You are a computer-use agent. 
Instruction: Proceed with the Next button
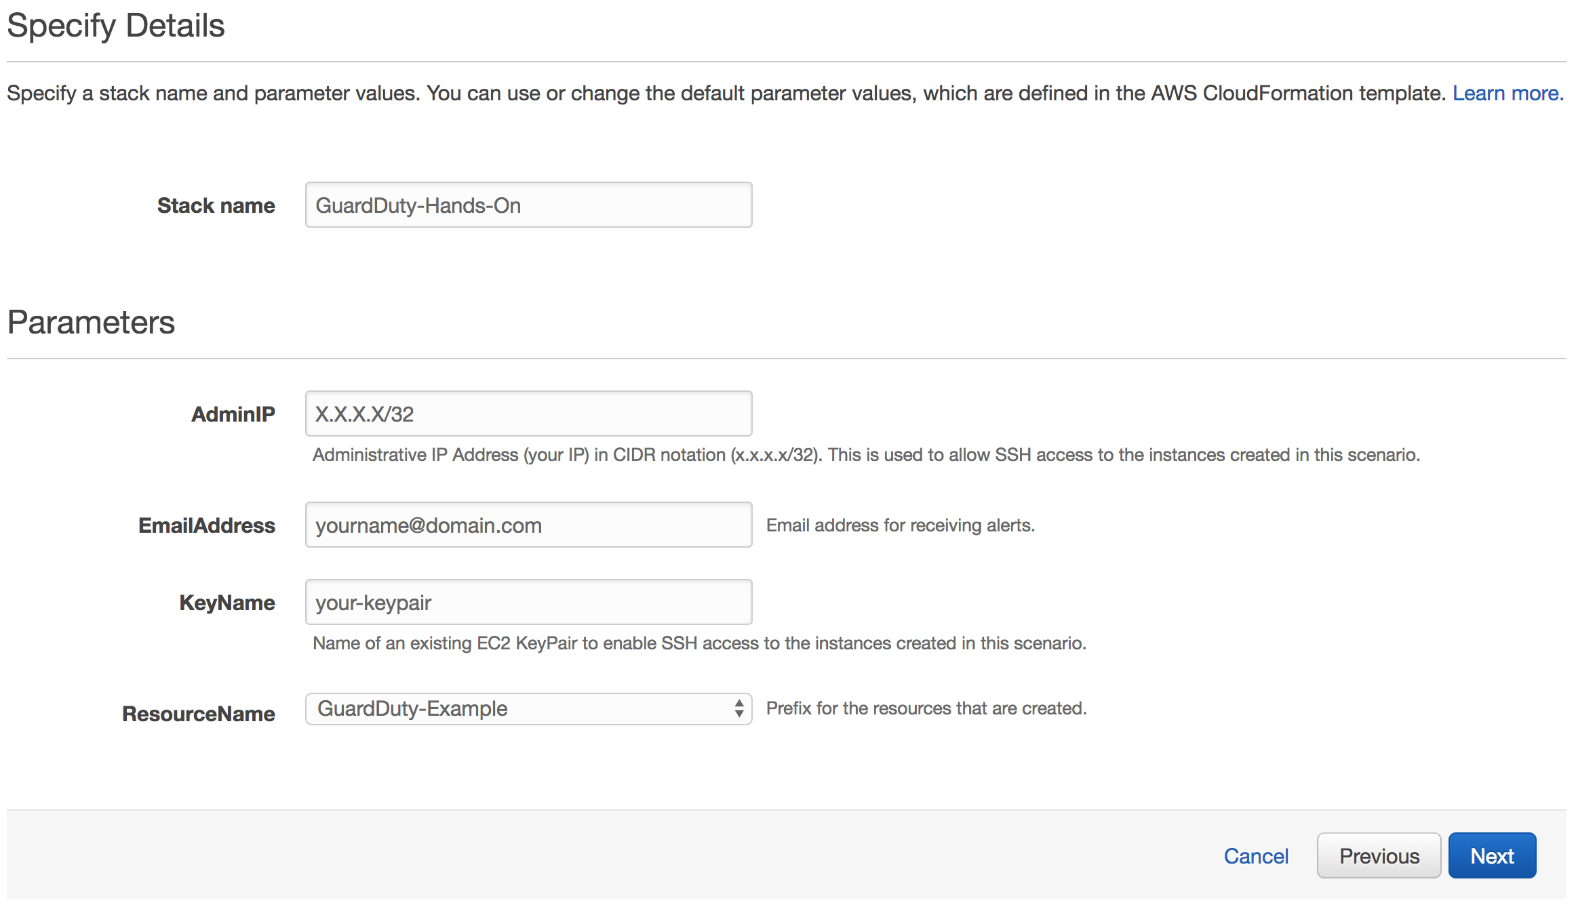tap(1492, 855)
